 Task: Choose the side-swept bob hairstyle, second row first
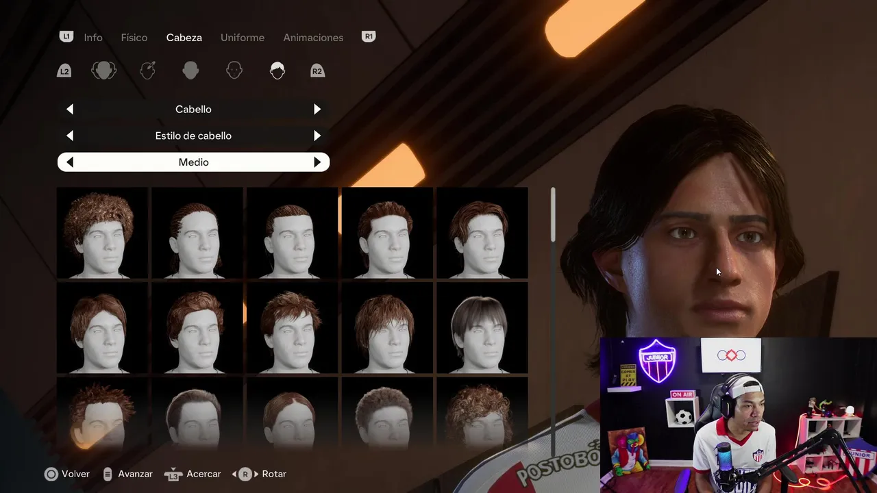point(102,328)
